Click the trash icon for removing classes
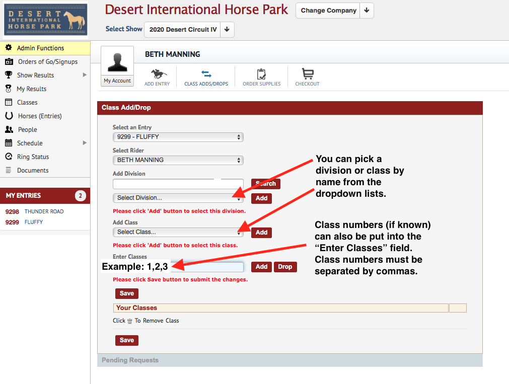Image resolution: width=509 pixels, height=384 pixels. (129, 321)
